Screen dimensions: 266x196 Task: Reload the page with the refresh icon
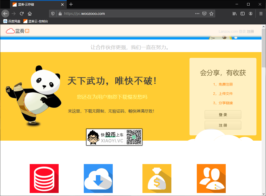[22, 14]
